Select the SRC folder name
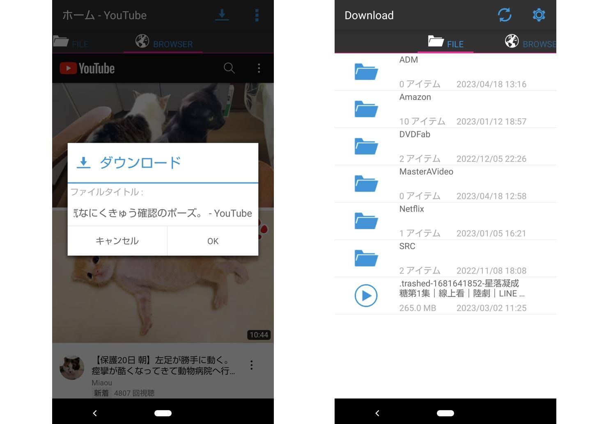 [407, 246]
